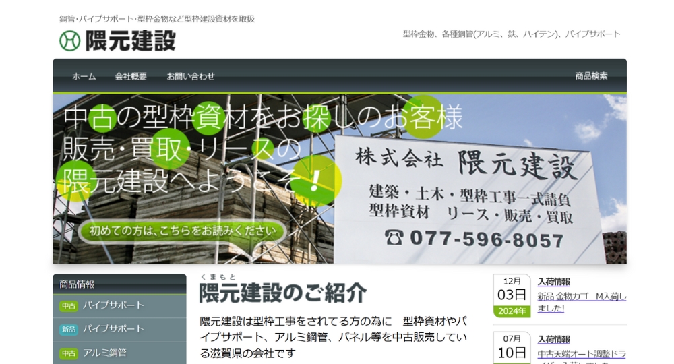Open 商品検索 in navigation bar

(x=591, y=76)
